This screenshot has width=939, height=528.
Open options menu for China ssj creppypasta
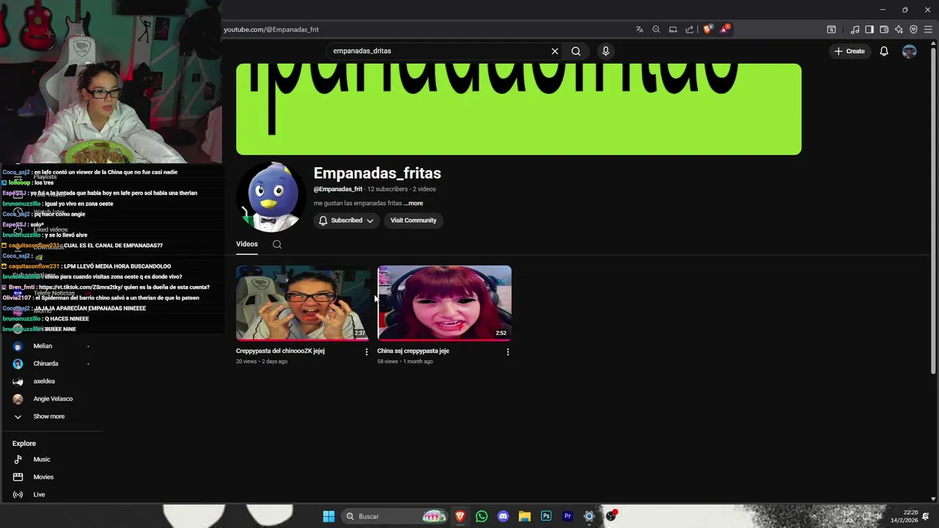[508, 352]
